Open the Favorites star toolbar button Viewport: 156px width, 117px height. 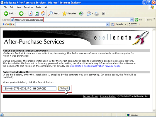click(69, 13)
